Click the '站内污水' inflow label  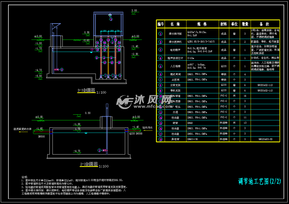click(147, 127)
